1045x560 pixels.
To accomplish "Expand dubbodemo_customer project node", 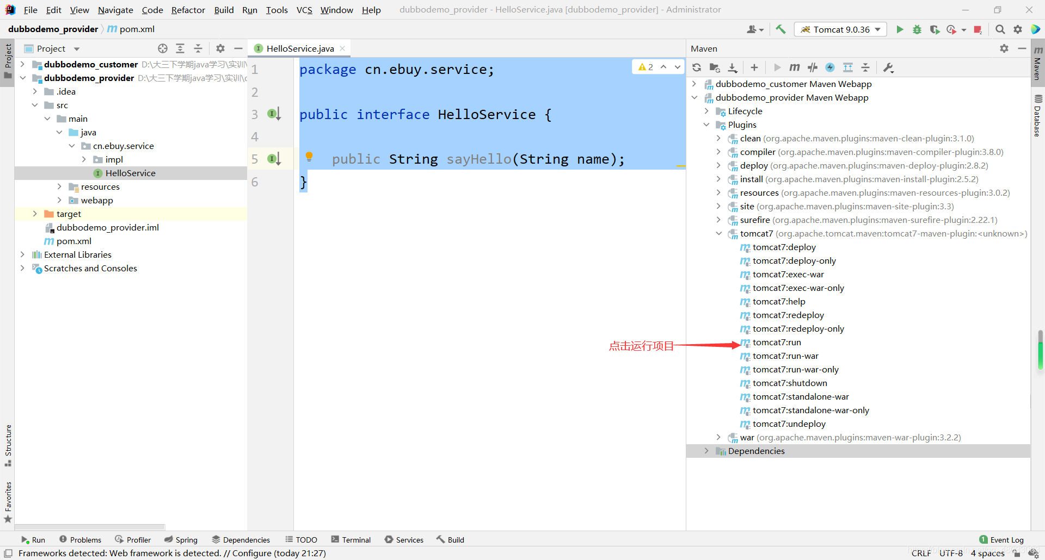I will tap(22, 64).
